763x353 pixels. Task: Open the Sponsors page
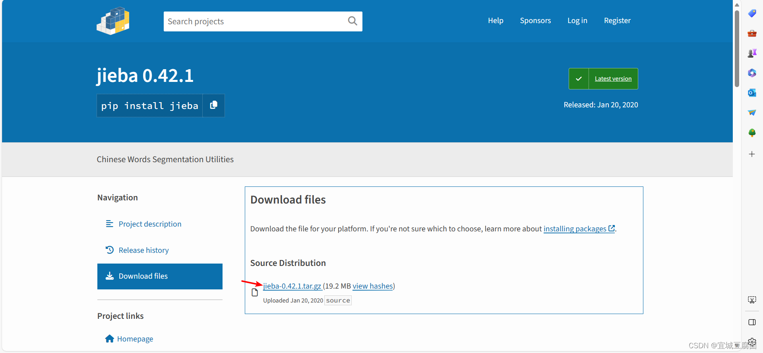coord(535,21)
